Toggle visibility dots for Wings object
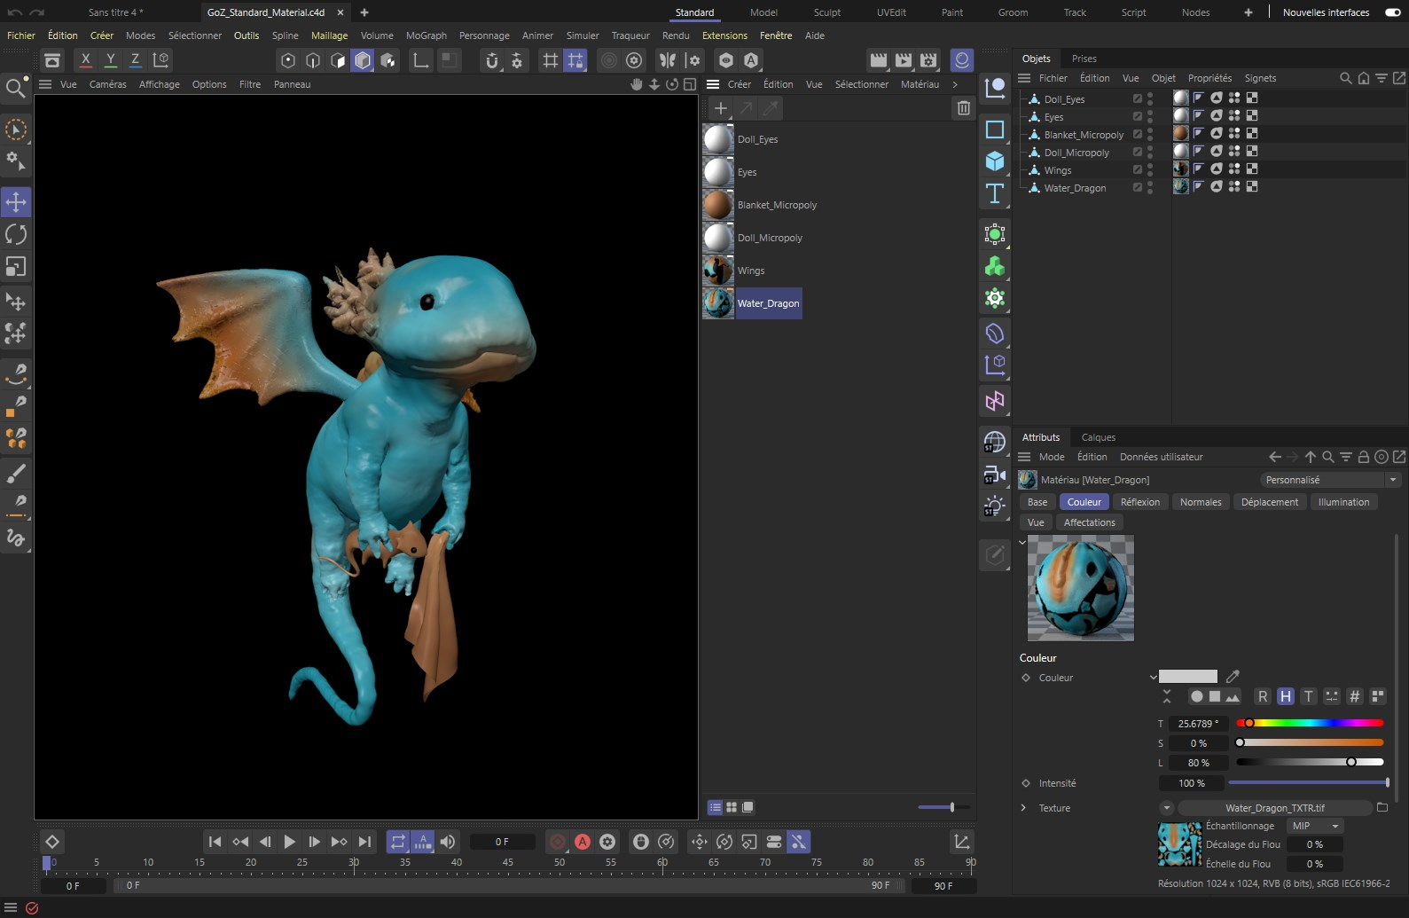 [1150, 169]
